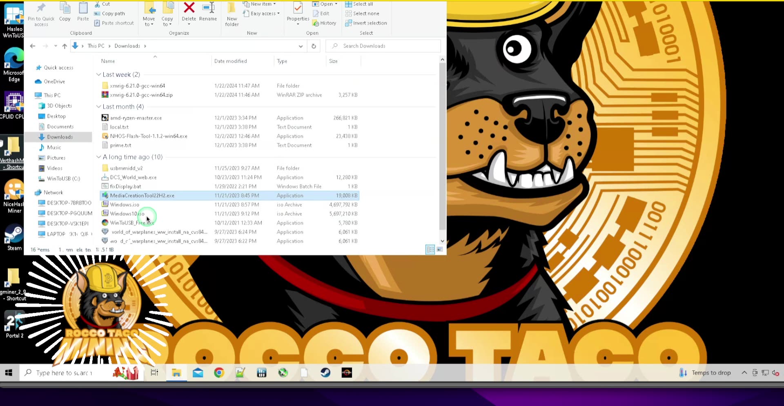The width and height of the screenshot is (784, 406).
Task: Create a New folder using the ribbon icon
Action: point(231,15)
